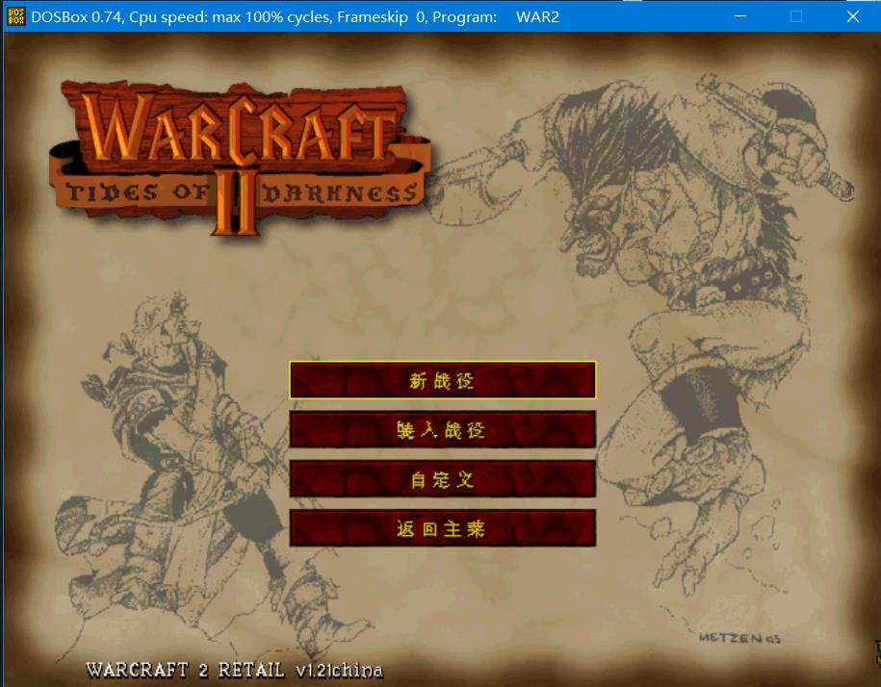Close the DOSBox WAR2 window

852,17
